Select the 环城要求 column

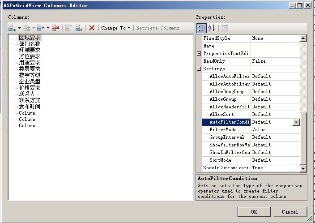[30, 50]
